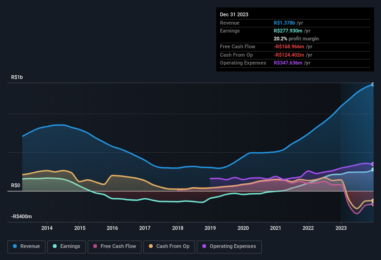Click the -R$400m y-axis label
The width and height of the screenshot is (381, 260).
pyautogui.click(x=21, y=217)
